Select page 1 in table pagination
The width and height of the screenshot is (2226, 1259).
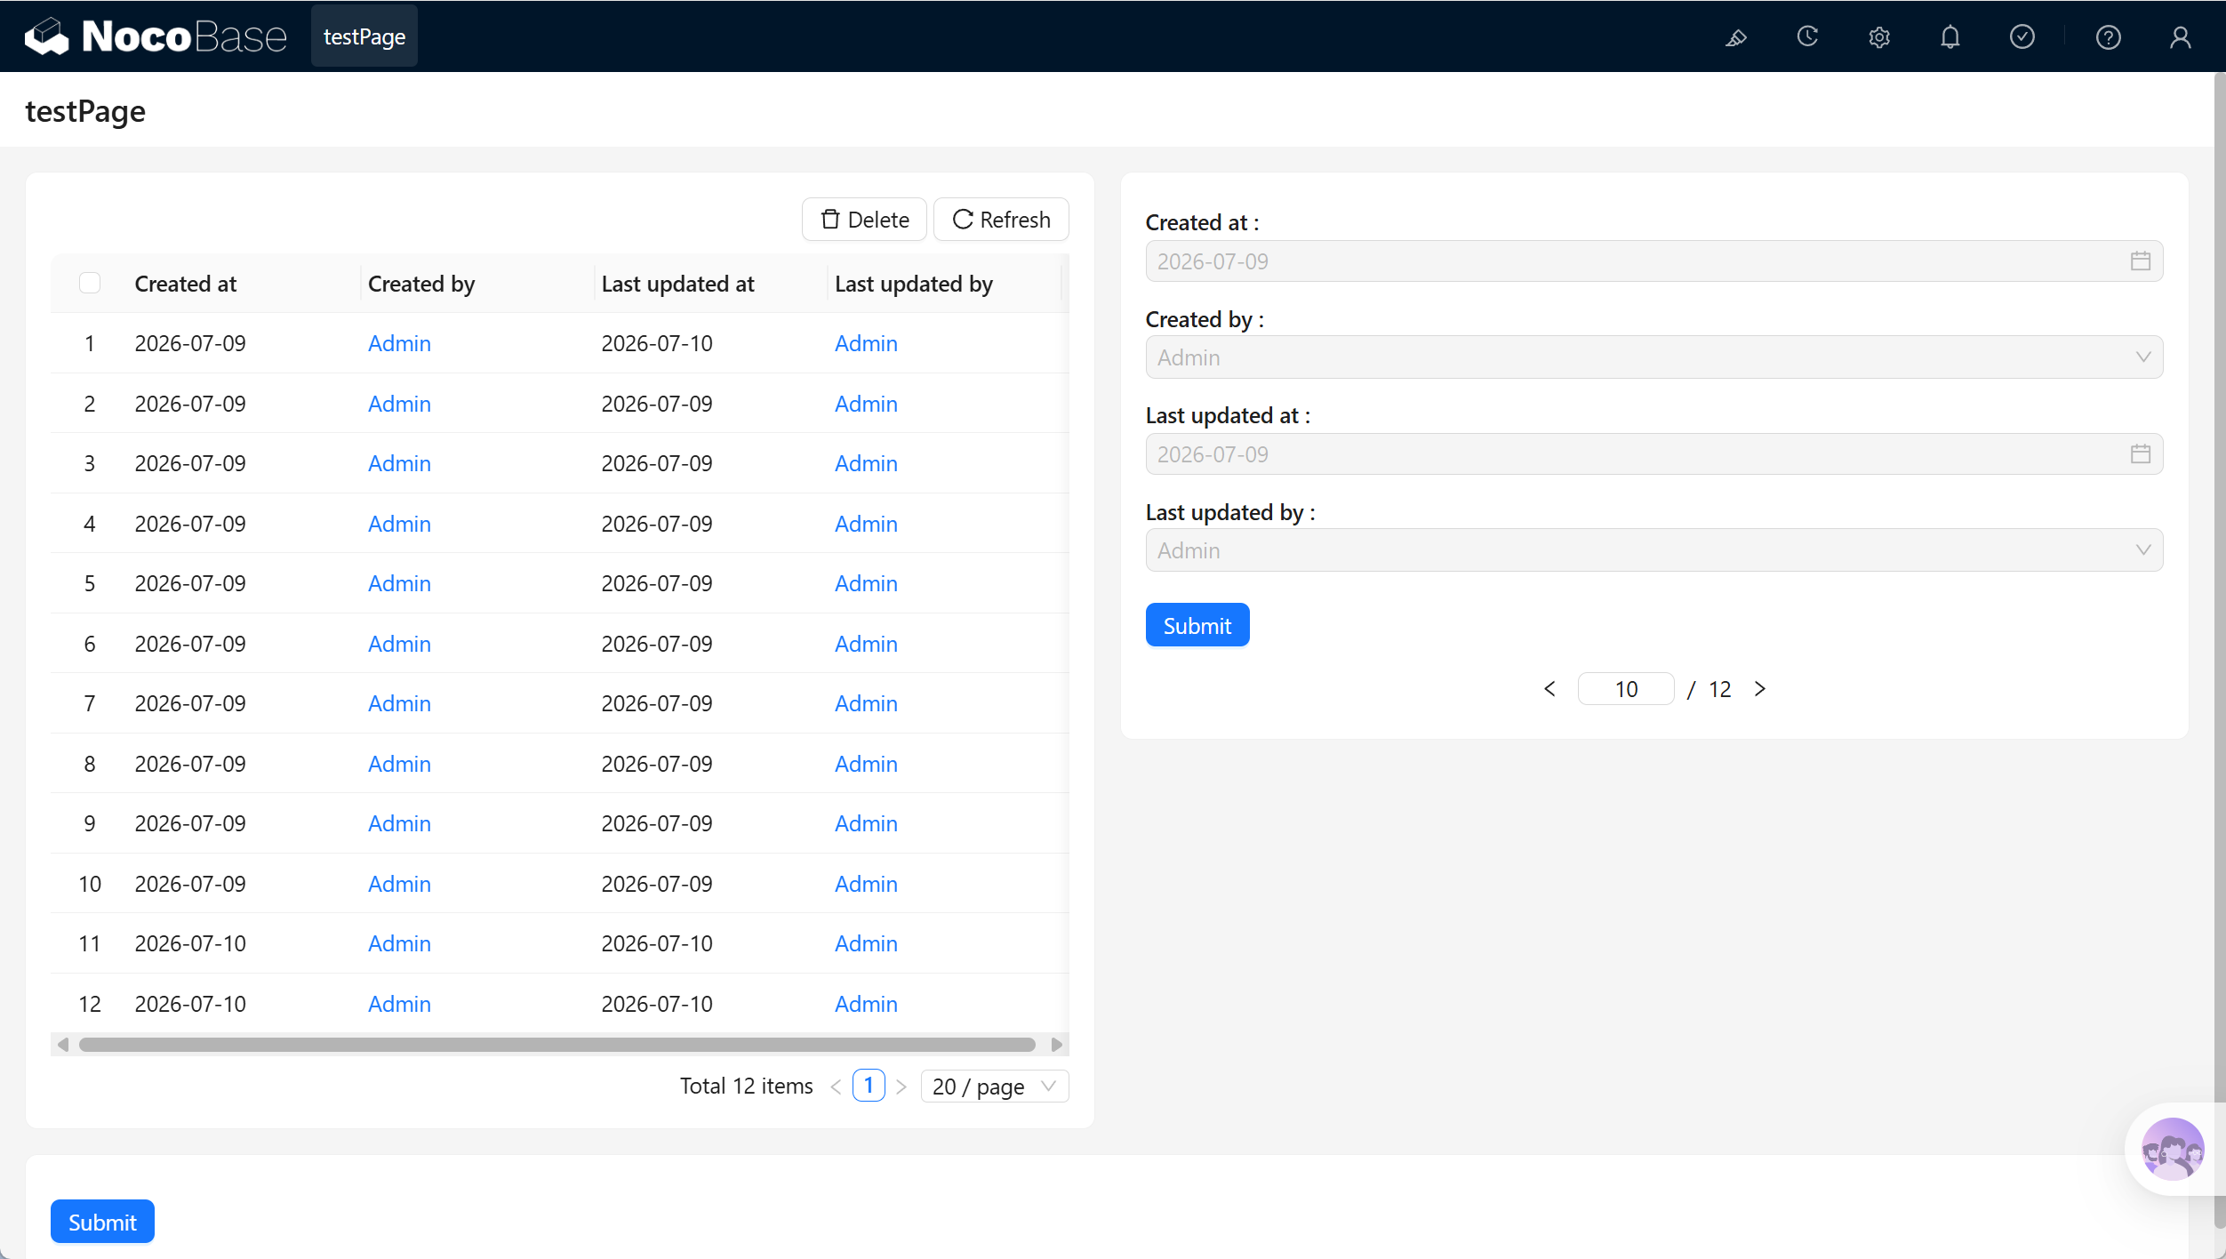pyautogui.click(x=869, y=1087)
